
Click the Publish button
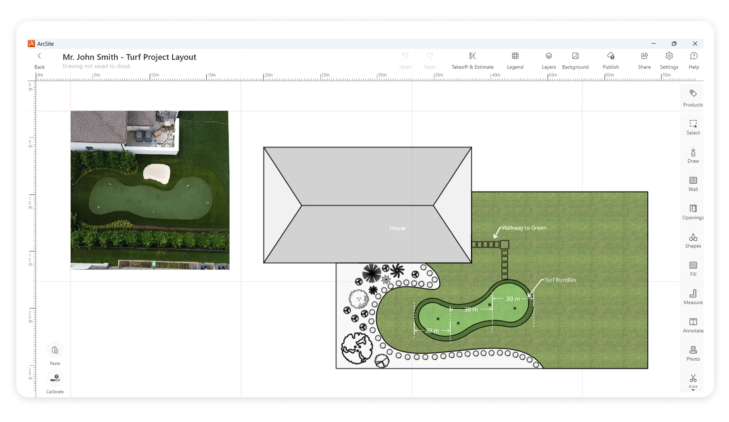611,60
